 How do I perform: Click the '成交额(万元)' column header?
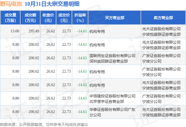[x=30, y=18]
